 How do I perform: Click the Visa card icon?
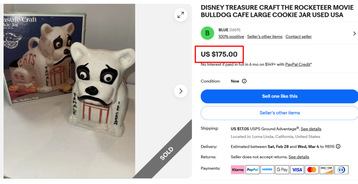(x=297, y=170)
